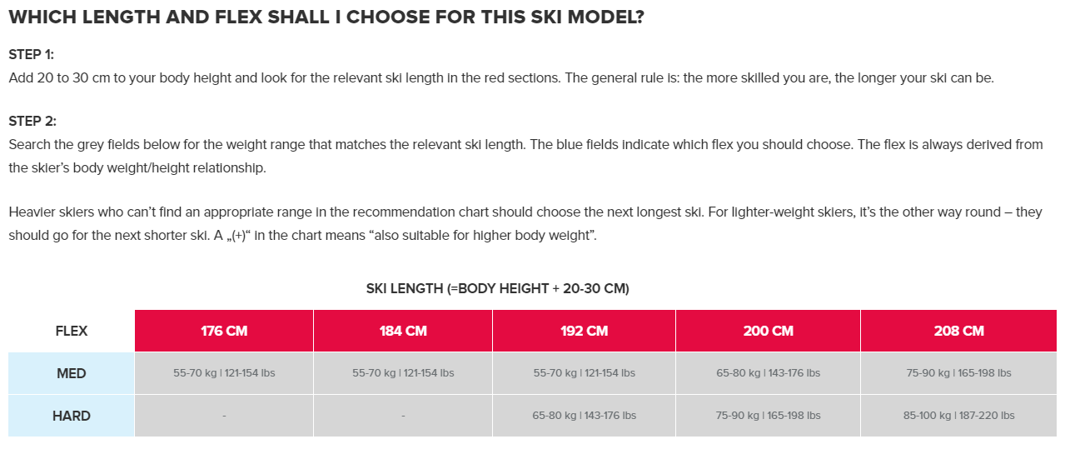Click the STEP 2 label
The image size is (1065, 449).
click(32, 121)
